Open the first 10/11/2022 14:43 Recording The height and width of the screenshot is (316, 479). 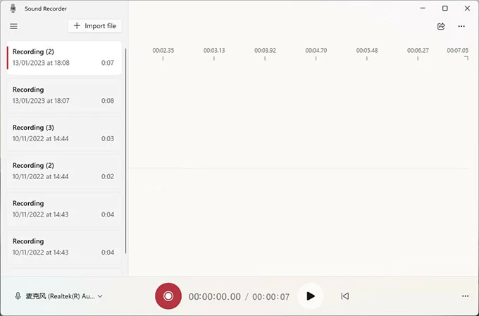(x=63, y=209)
